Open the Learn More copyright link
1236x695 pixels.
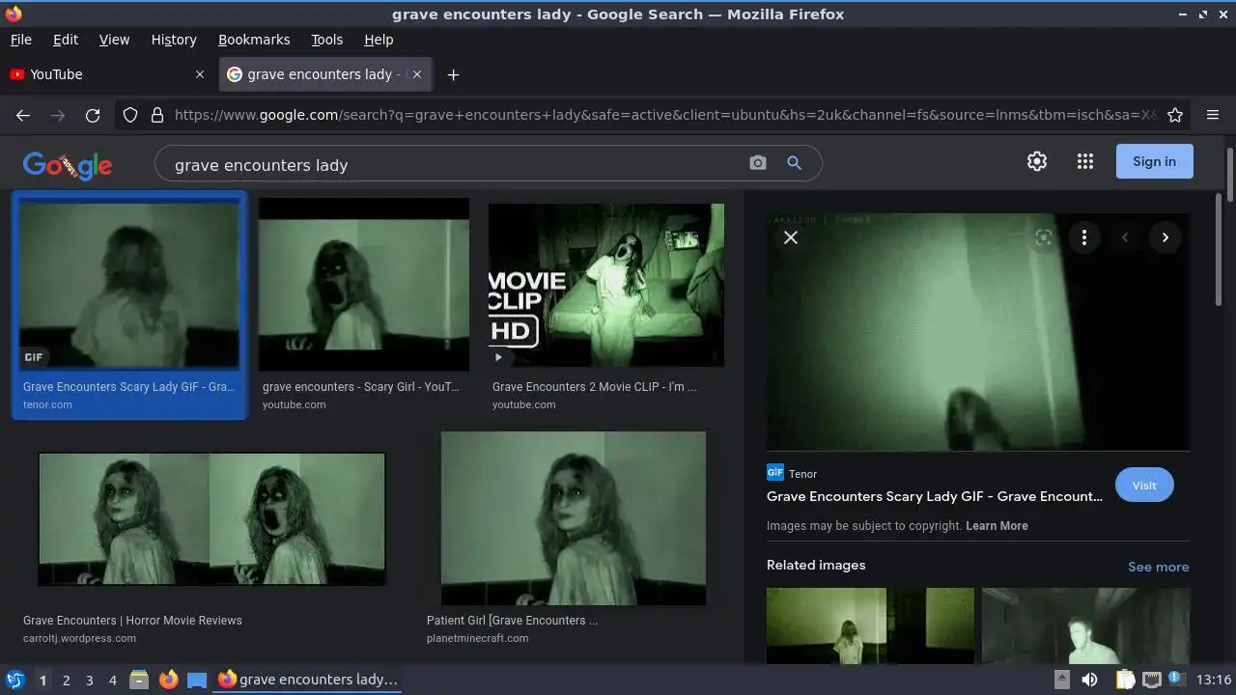click(997, 526)
